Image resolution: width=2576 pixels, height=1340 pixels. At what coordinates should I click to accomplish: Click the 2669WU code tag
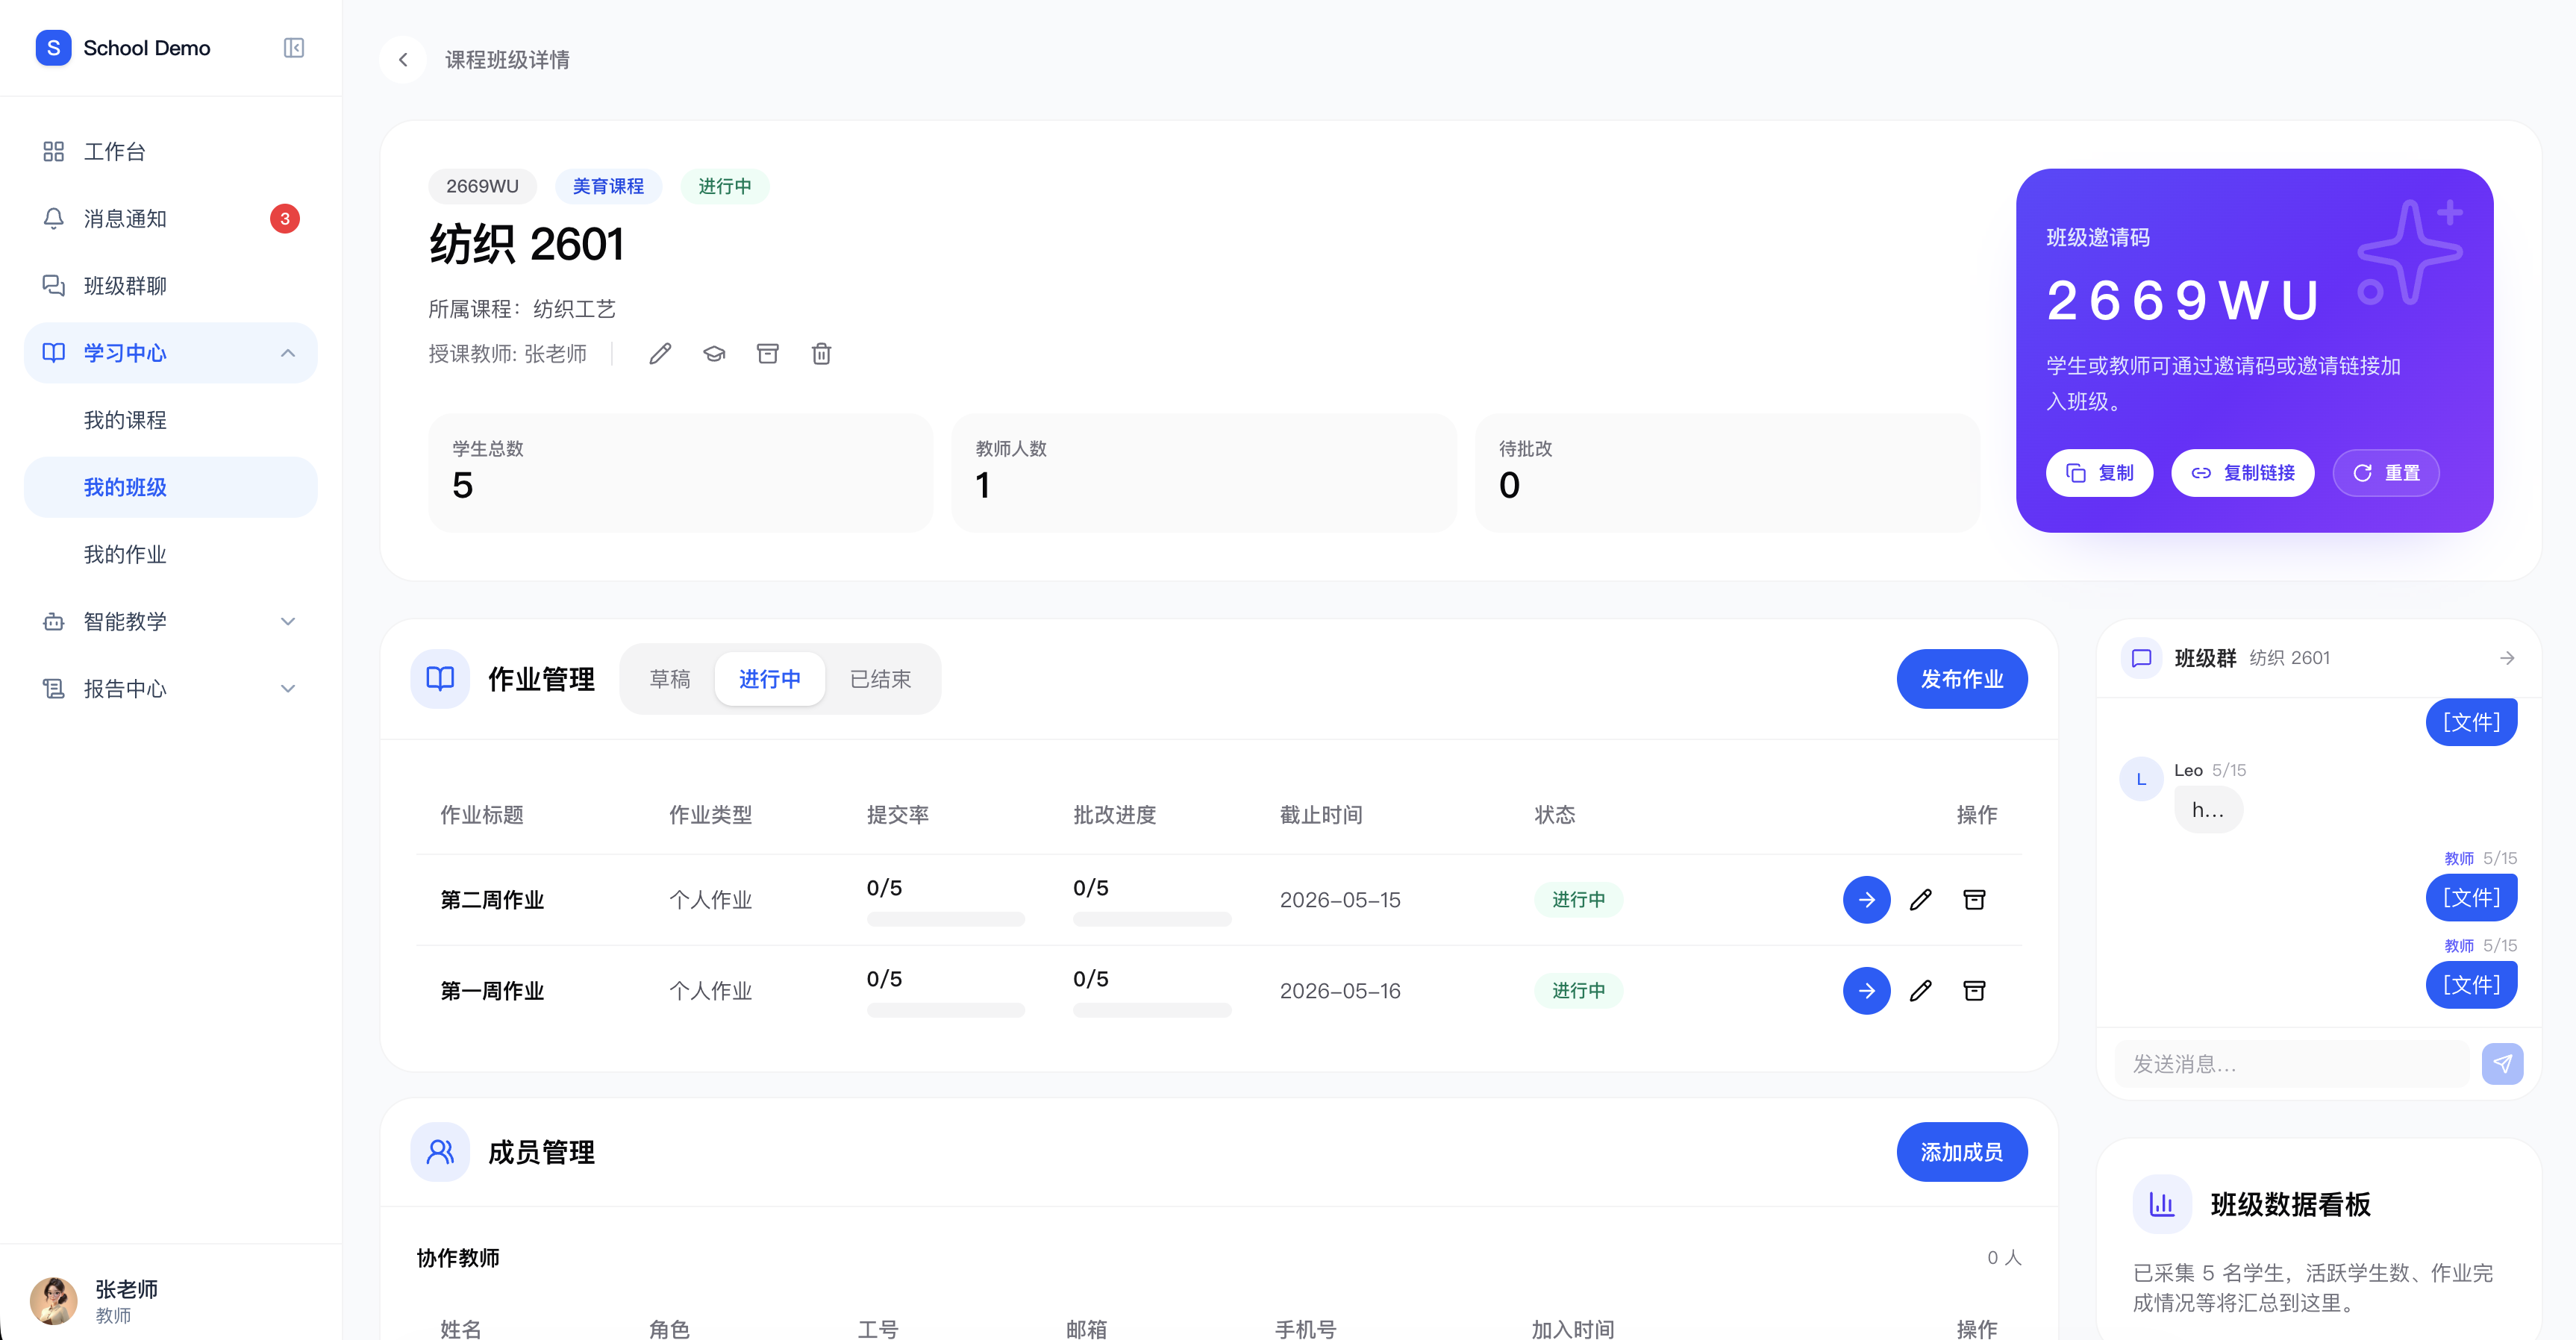click(x=482, y=186)
